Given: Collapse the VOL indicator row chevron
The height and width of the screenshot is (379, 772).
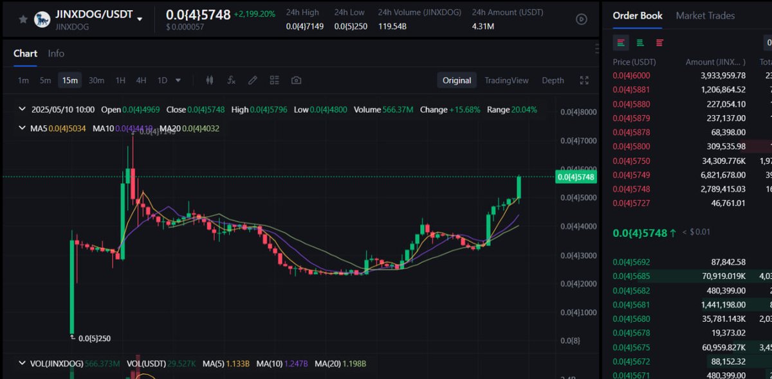Looking at the screenshot, I should pyautogui.click(x=23, y=364).
